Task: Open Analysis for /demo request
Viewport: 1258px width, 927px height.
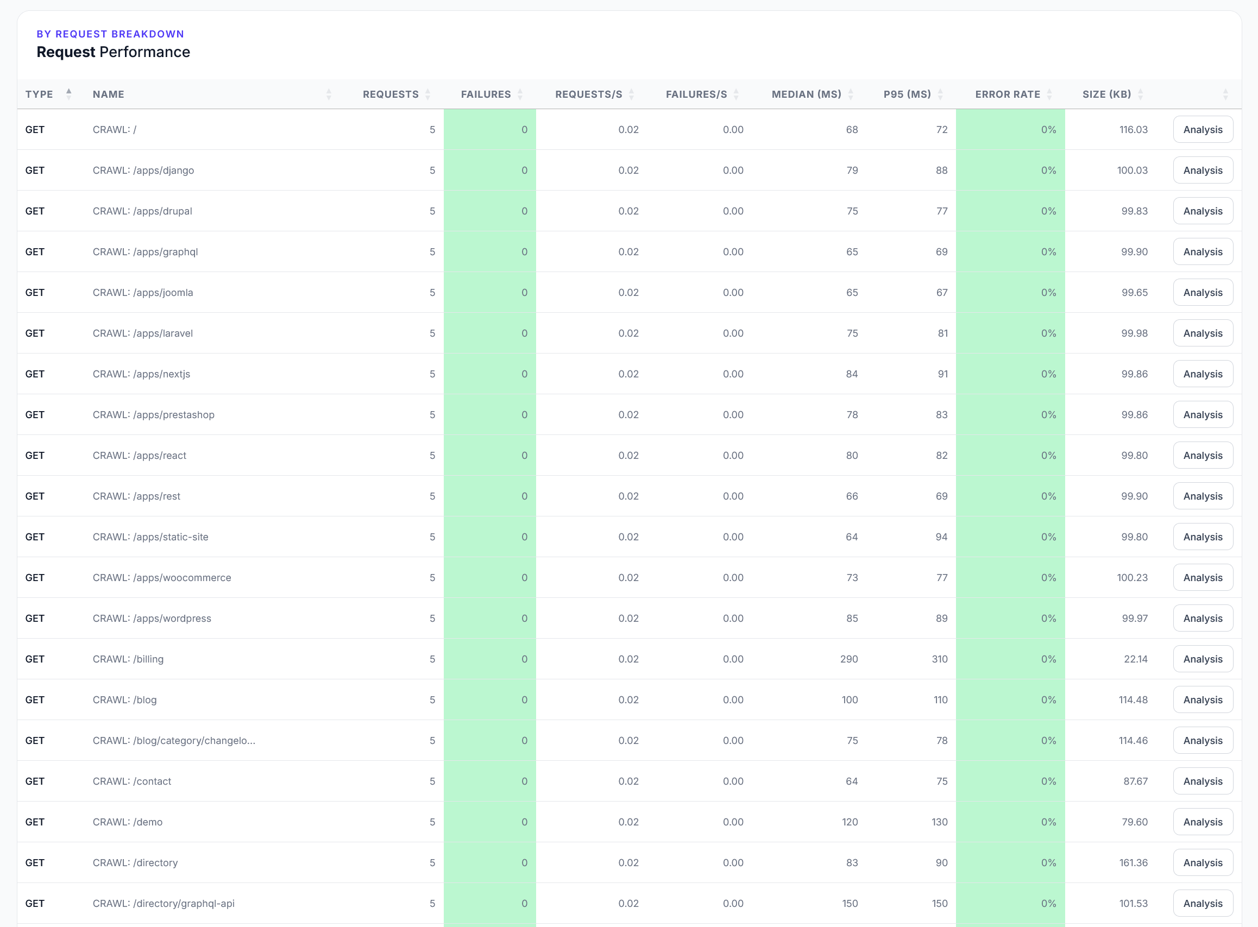Action: tap(1203, 822)
